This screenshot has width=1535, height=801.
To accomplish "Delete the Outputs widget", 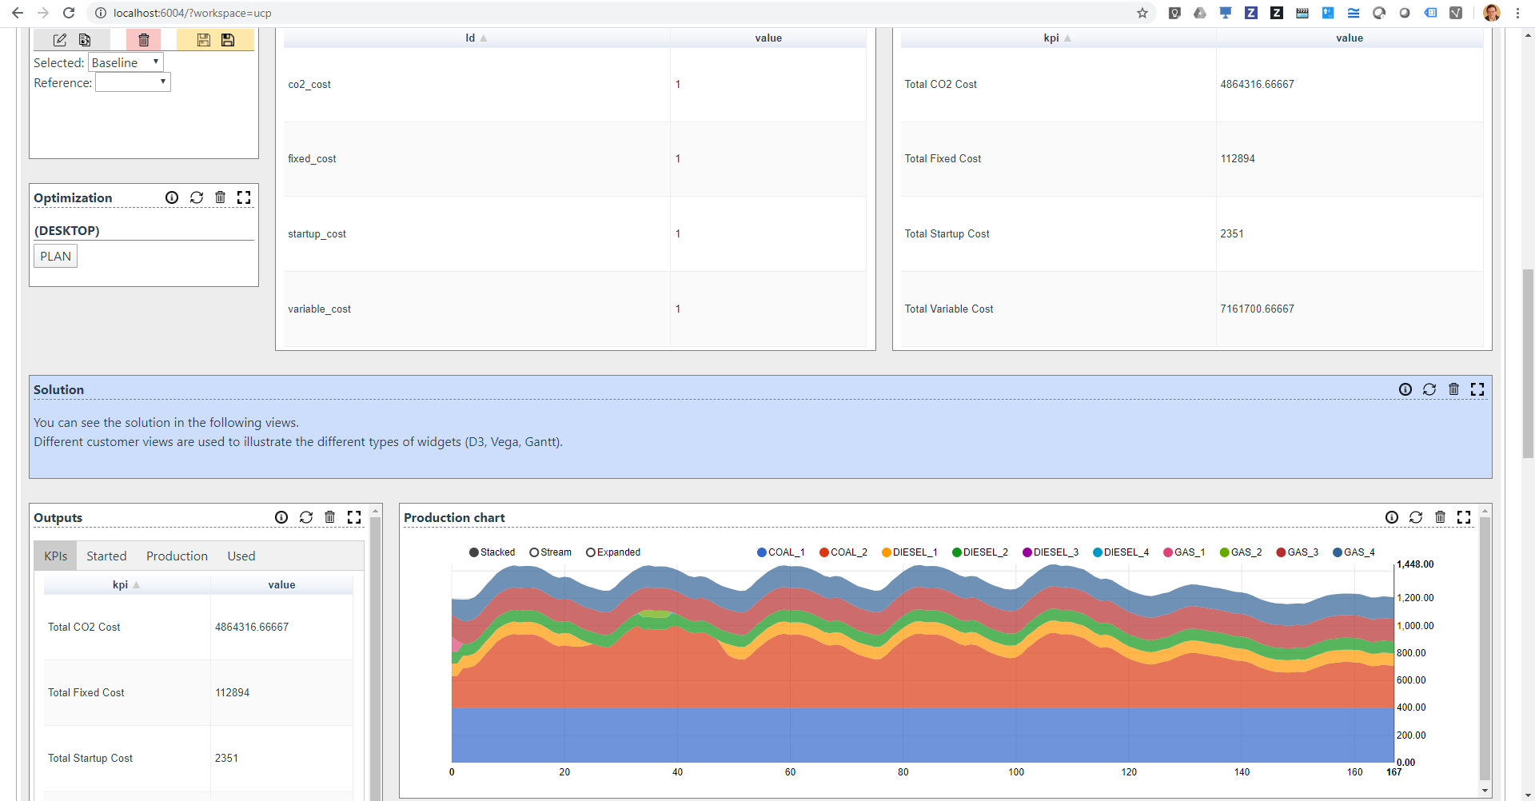I will click(330, 517).
